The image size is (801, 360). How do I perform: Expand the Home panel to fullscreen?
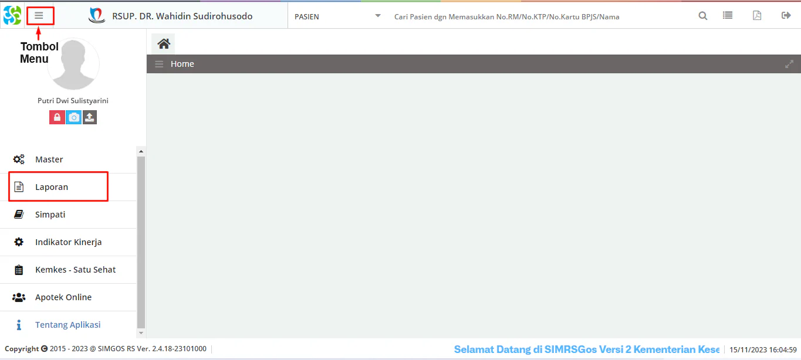tap(789, 64)
